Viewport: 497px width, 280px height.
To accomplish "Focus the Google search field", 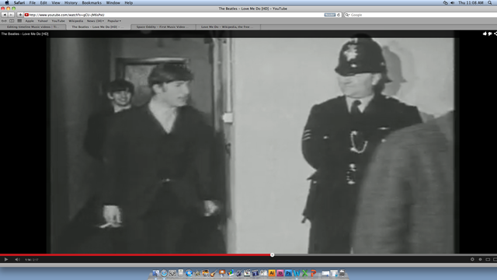I will (422, 15).
